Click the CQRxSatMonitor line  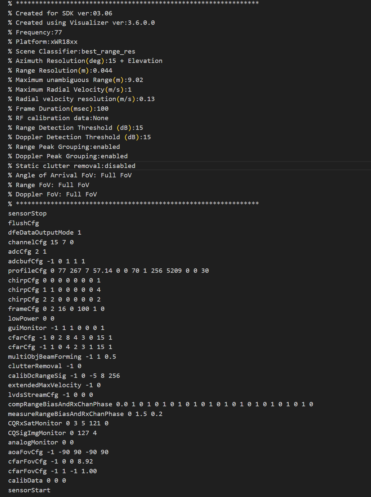(x=58, y=423)
